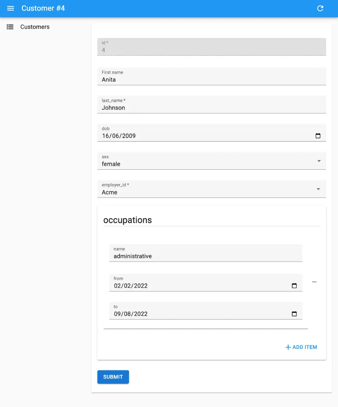Image resolution: width=338 pixels, height=407 pixels.
Task: Click the ADD ITEM button label
Action: tap(305, 347)
